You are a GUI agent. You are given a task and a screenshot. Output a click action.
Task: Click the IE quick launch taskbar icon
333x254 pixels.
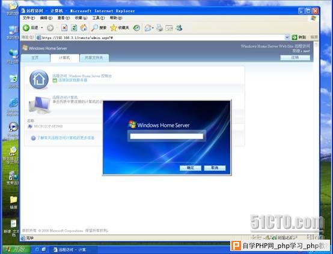pos(37,250)
